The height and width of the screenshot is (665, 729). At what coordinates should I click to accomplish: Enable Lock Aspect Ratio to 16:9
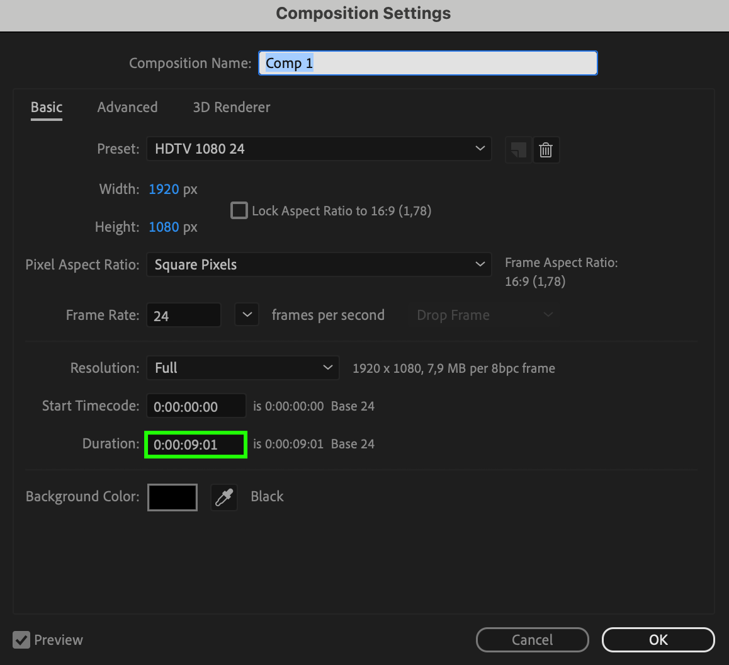tap(239, 210)
